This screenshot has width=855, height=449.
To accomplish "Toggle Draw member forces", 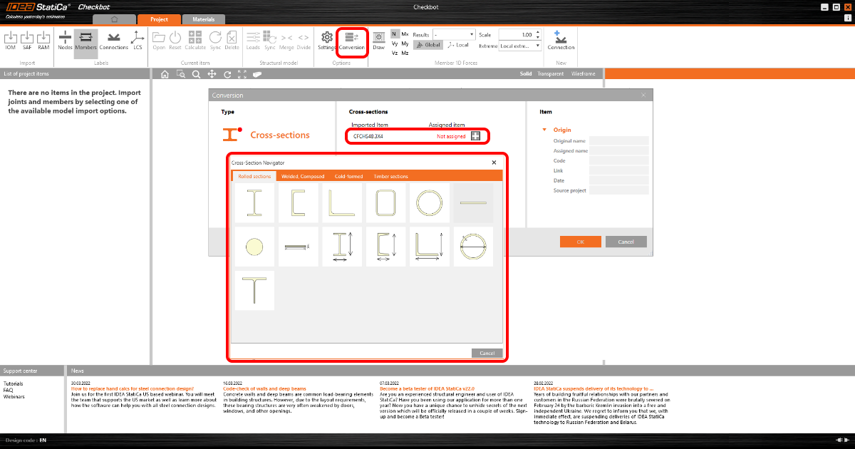I will pyautogui.click(x=379, y=41).
